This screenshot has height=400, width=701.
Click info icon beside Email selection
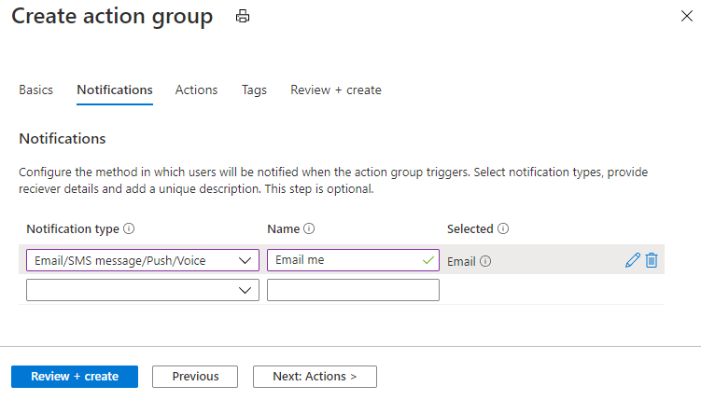(486, 261)
